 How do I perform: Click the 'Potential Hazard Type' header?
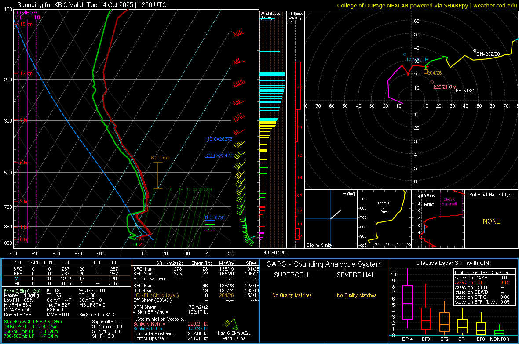491,195
